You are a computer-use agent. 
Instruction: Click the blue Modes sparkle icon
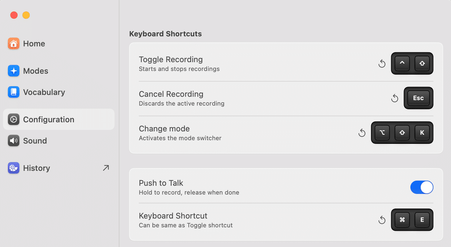click(x=14, y=71)
